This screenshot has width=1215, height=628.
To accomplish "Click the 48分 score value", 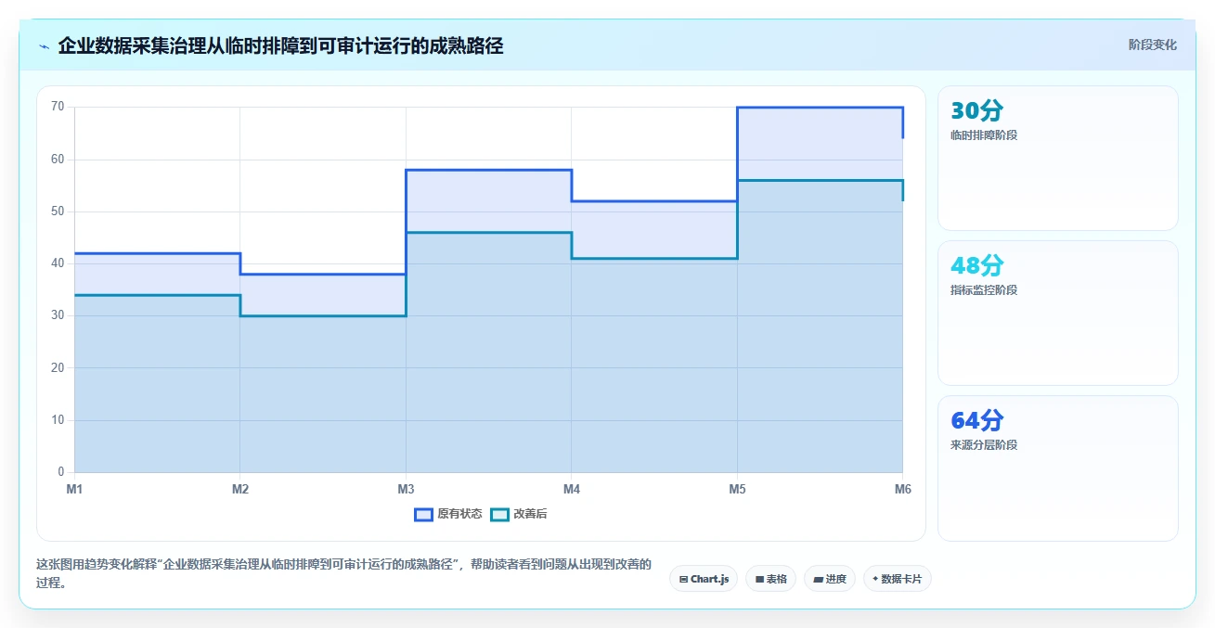I will click(977, 266).
